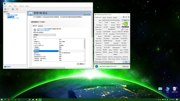Select Adjust image settings with preview item
This screenshot has width=180, height=101.
click(12, 15)
